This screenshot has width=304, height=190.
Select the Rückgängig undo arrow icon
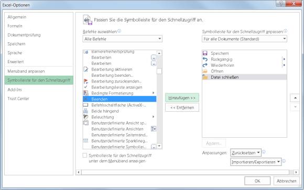pyautogui.click(x=205, y=59)
